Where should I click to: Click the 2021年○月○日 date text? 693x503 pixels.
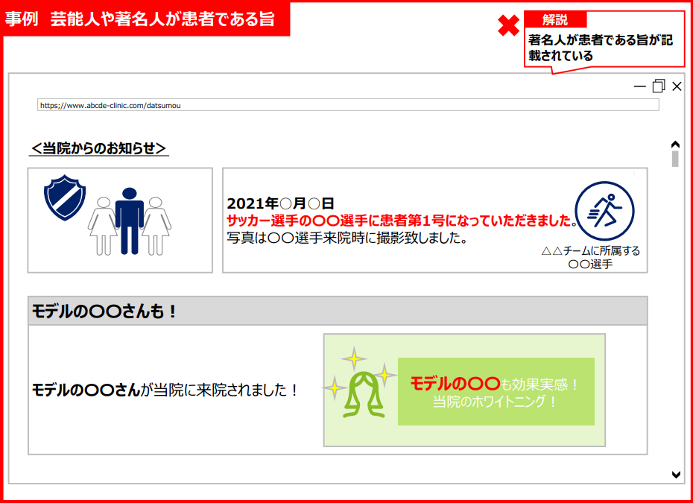pos(280,203)
